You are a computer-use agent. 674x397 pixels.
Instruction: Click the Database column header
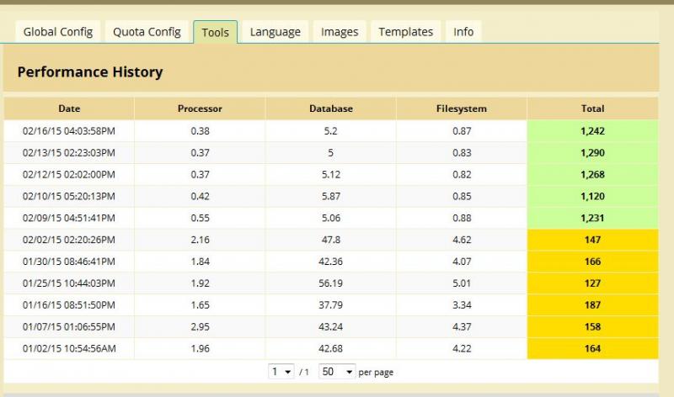coord(331,109)
